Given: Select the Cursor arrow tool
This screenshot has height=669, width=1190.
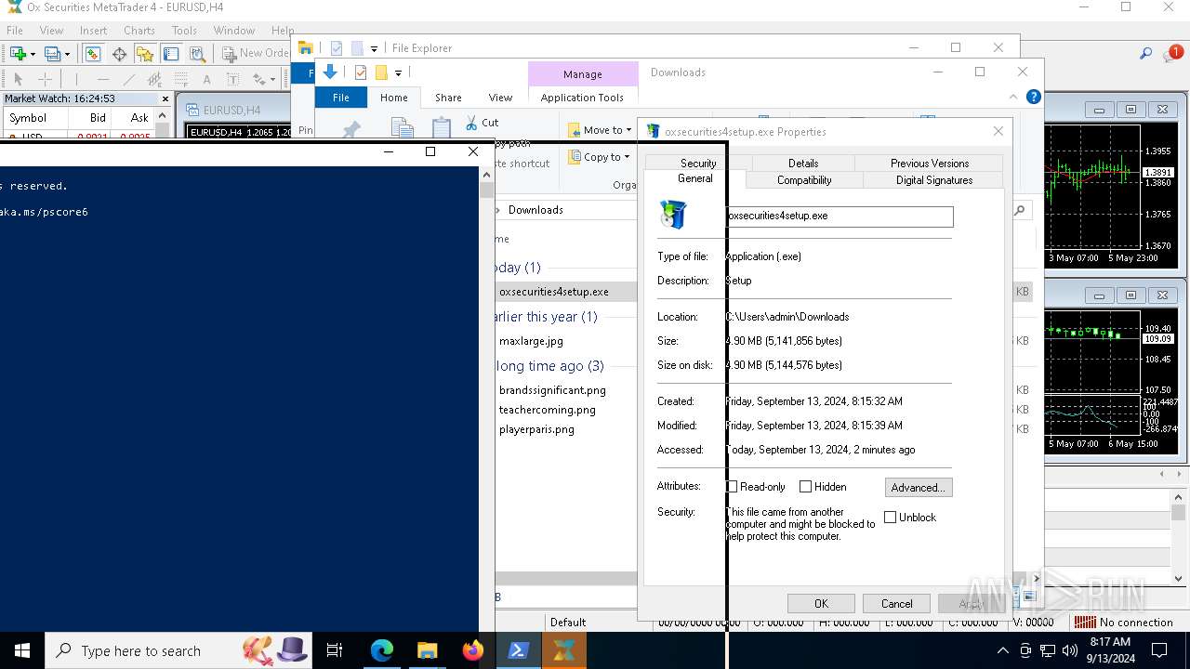Looking at the screenshot, I should point(18,80).
